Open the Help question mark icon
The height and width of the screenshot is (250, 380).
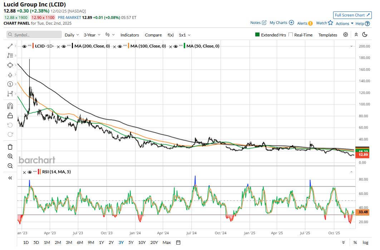tap(367, 24)
